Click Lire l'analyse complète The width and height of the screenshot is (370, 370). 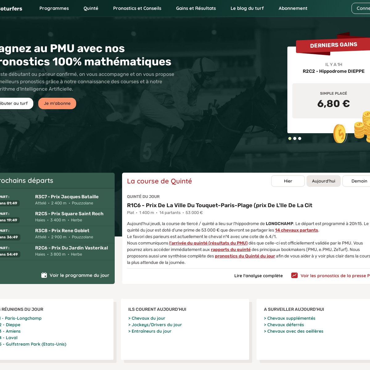pos(258,276)
